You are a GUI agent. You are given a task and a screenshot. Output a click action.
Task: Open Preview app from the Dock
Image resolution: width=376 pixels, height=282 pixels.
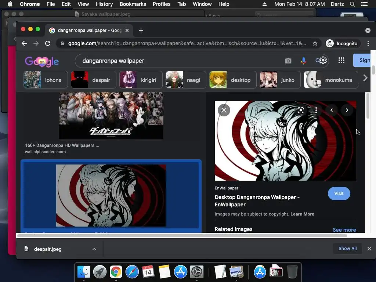236,272
